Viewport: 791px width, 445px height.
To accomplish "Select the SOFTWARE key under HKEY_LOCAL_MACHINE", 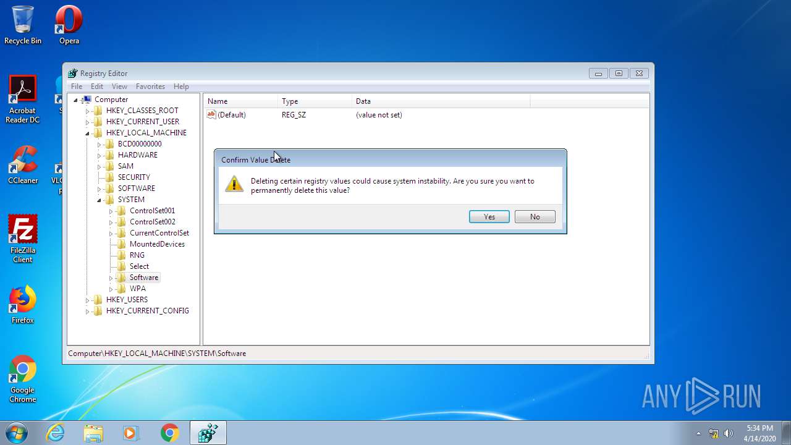I will 137,189.
